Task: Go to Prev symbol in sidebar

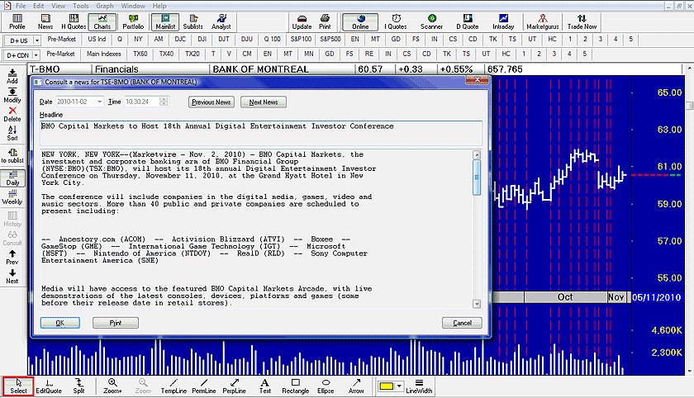Action: point(12,257)
